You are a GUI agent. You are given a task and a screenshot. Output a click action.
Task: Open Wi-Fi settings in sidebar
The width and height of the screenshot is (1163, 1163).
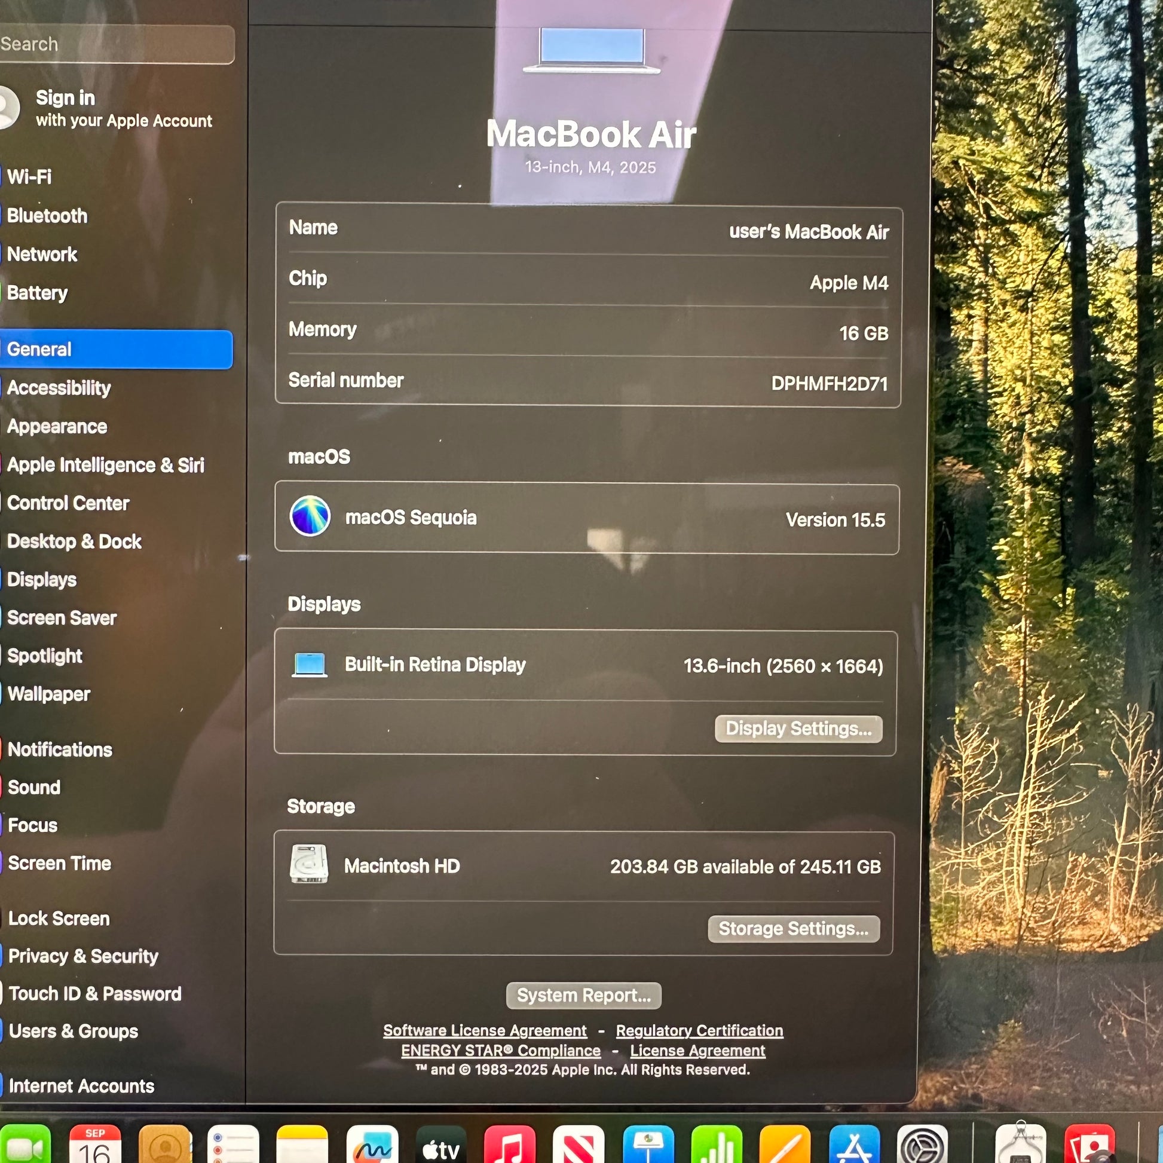(x=29, y=176)
